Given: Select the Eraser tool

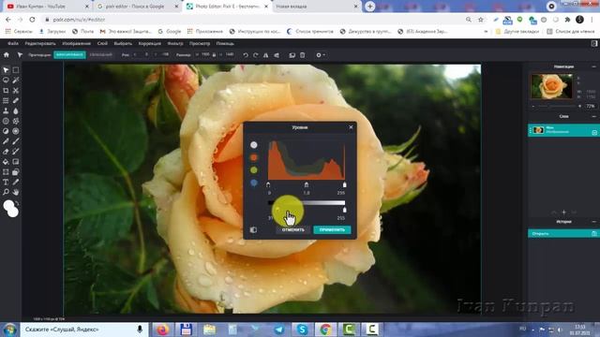Looking at the screenshot, I should 6,152.
